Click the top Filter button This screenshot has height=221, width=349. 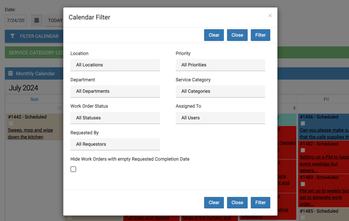coord(260,35)
